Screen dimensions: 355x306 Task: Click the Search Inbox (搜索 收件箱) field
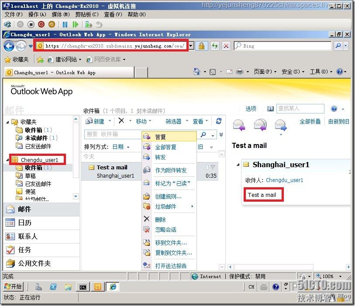113,134
